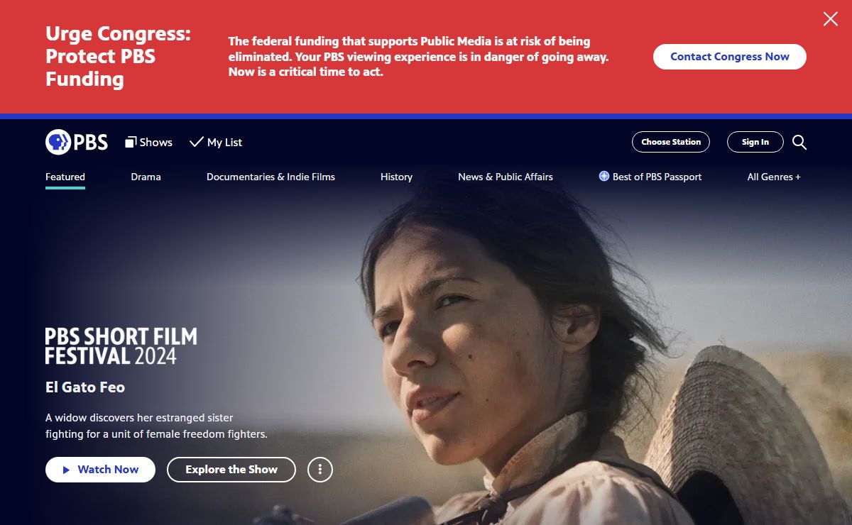Open the El Gato Feo title
Viewport: 852px width, 525px height.
tap(85, 387)
